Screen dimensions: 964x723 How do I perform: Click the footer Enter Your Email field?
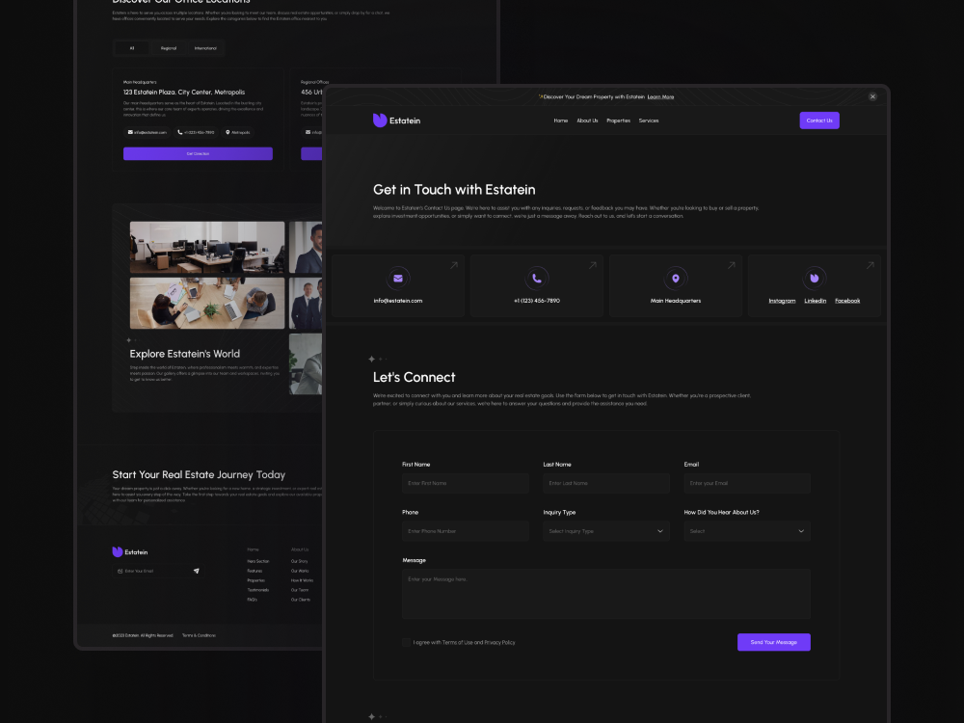[x=157, y=571]
